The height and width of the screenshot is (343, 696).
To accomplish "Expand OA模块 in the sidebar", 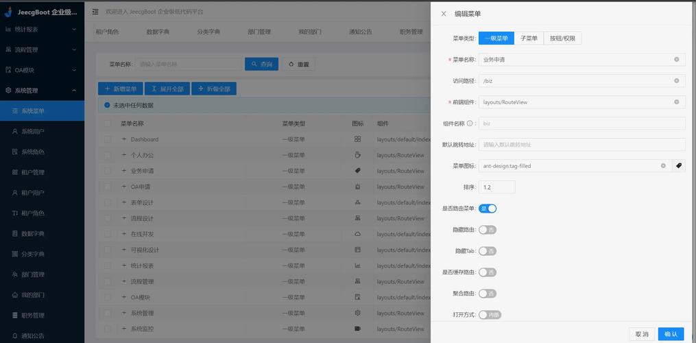I will pyautogui.click(x=42, y=70).
